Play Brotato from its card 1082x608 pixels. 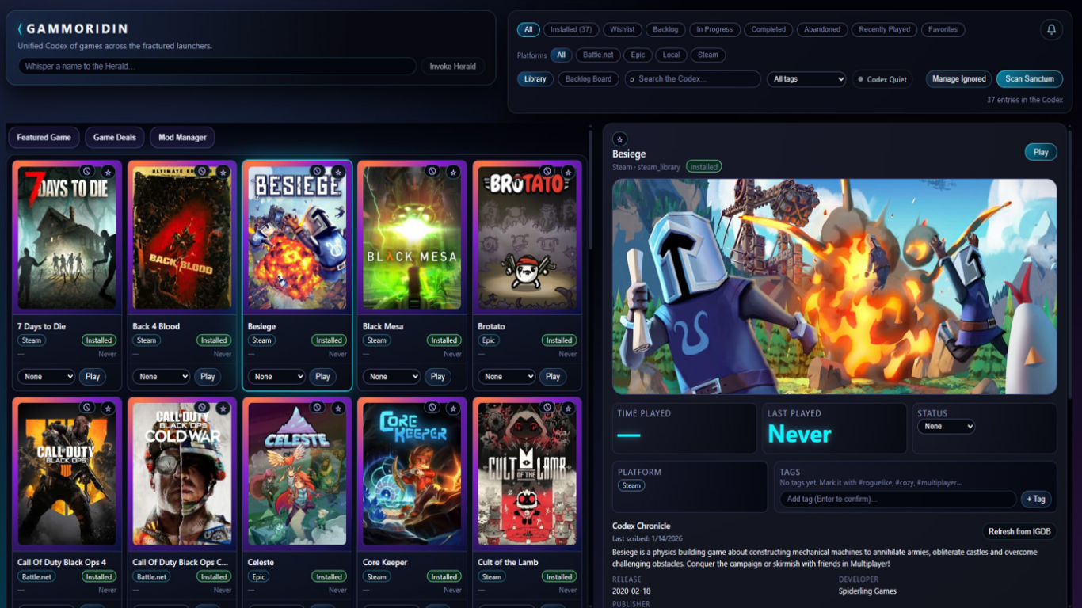coord(553,377)
